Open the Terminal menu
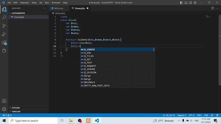 click(x=56, y=3)
